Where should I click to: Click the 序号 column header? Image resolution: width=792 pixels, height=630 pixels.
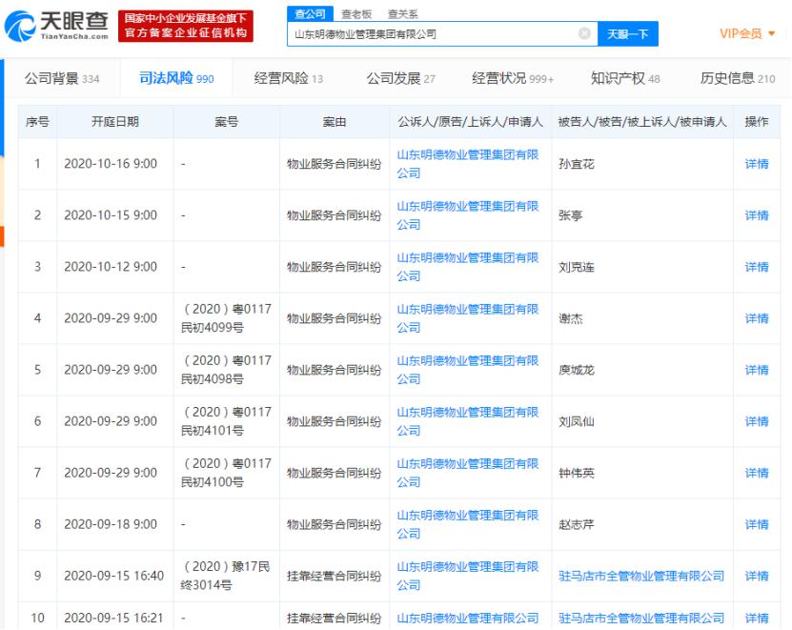[37, 122]
